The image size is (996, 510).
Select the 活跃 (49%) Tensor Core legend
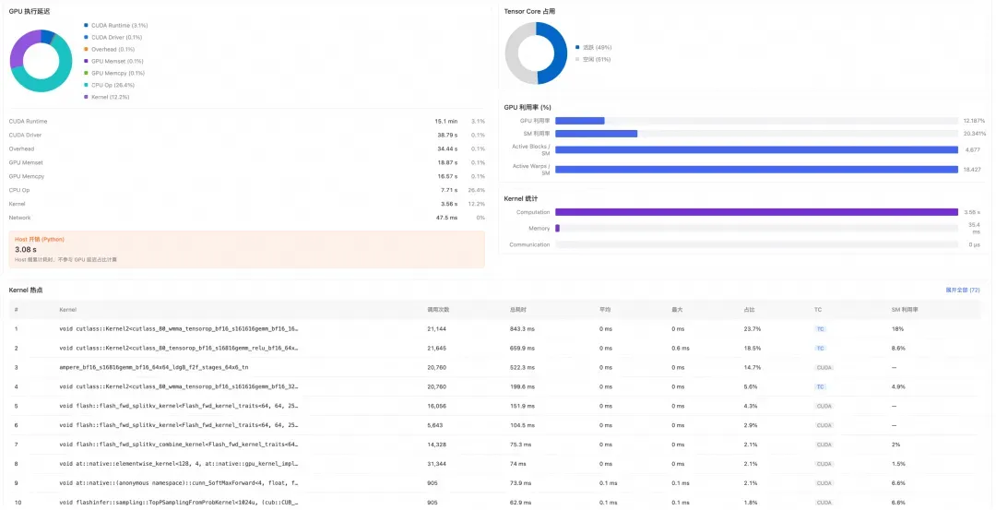point(593,48)
